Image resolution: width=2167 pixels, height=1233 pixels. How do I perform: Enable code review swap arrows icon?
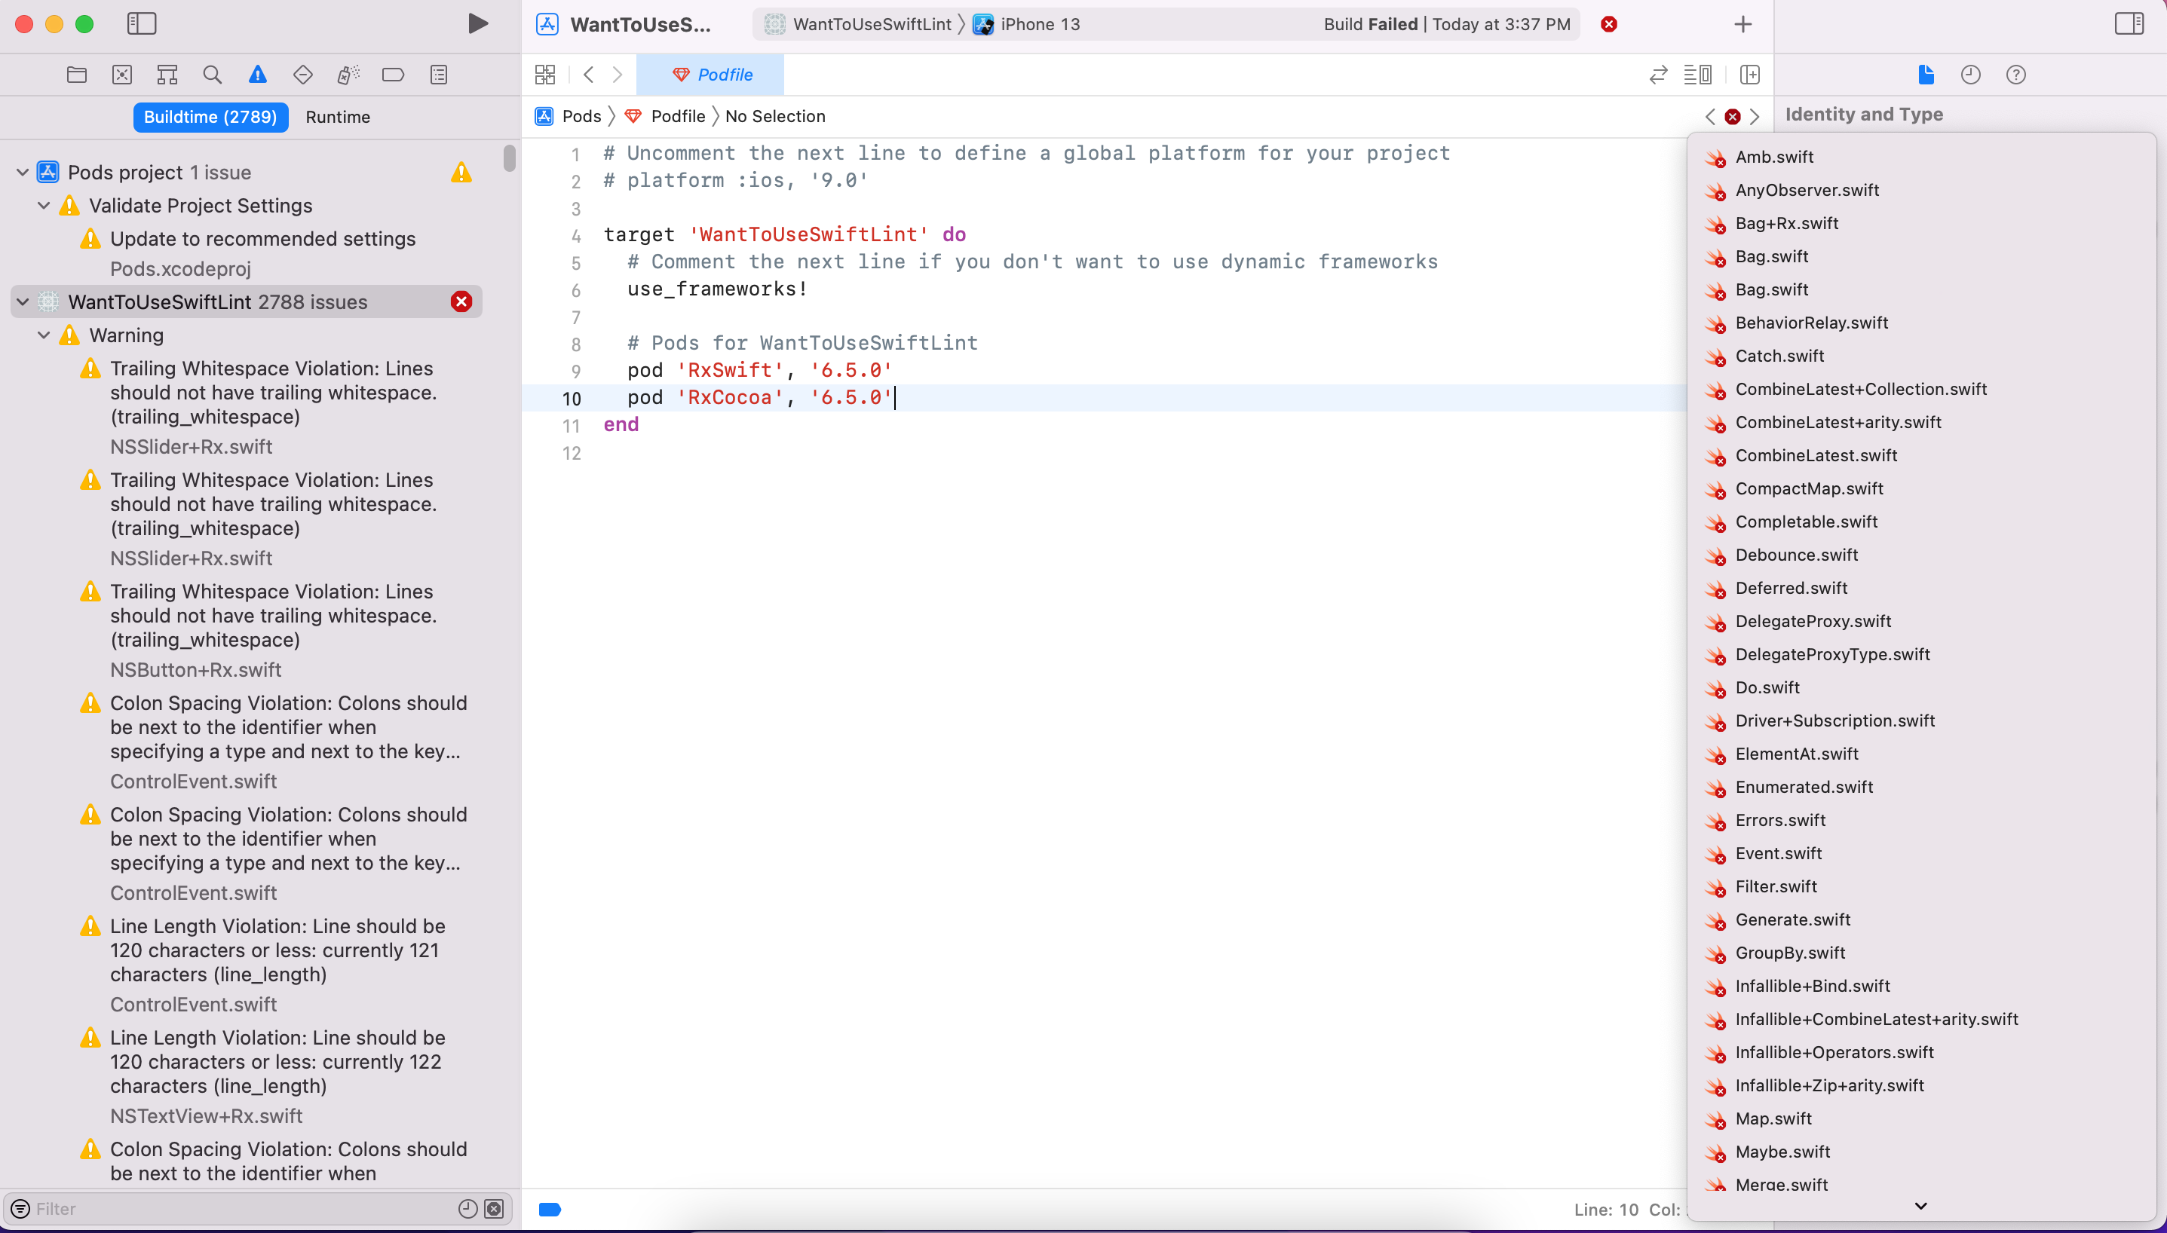pyautogui.click(x=1659, y=75)
